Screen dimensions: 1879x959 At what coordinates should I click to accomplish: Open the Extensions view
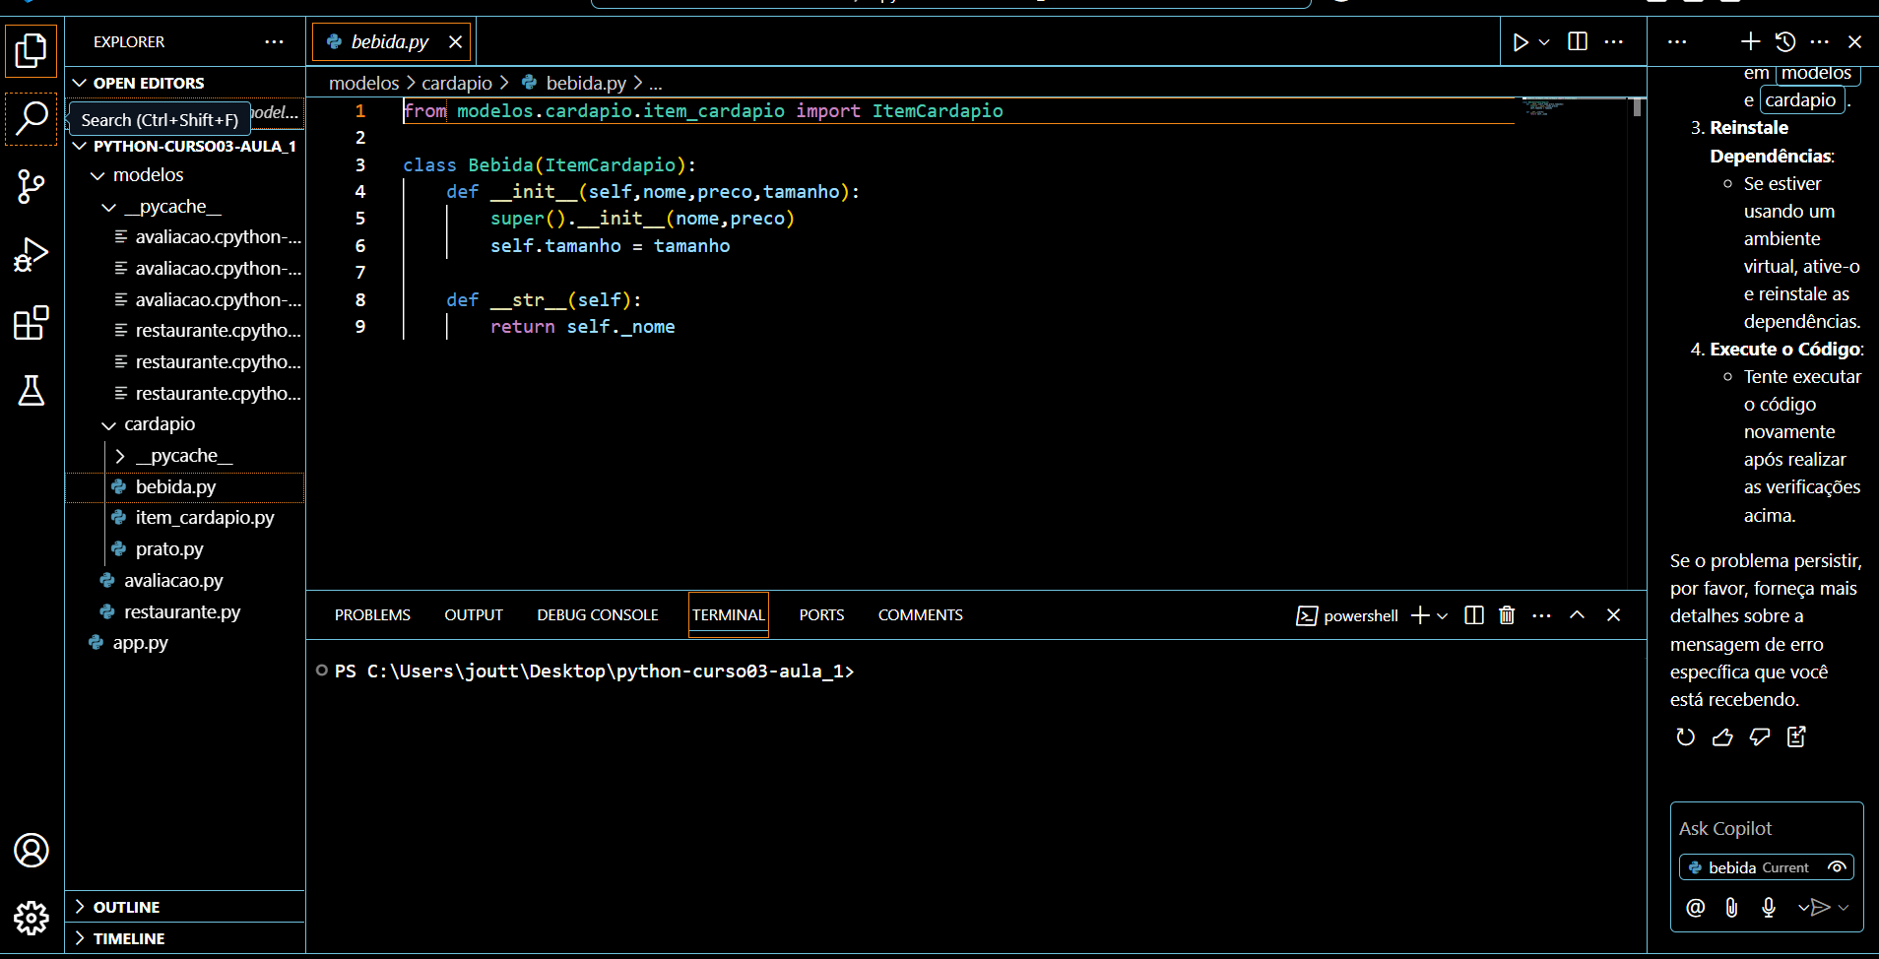coord(32,323)
